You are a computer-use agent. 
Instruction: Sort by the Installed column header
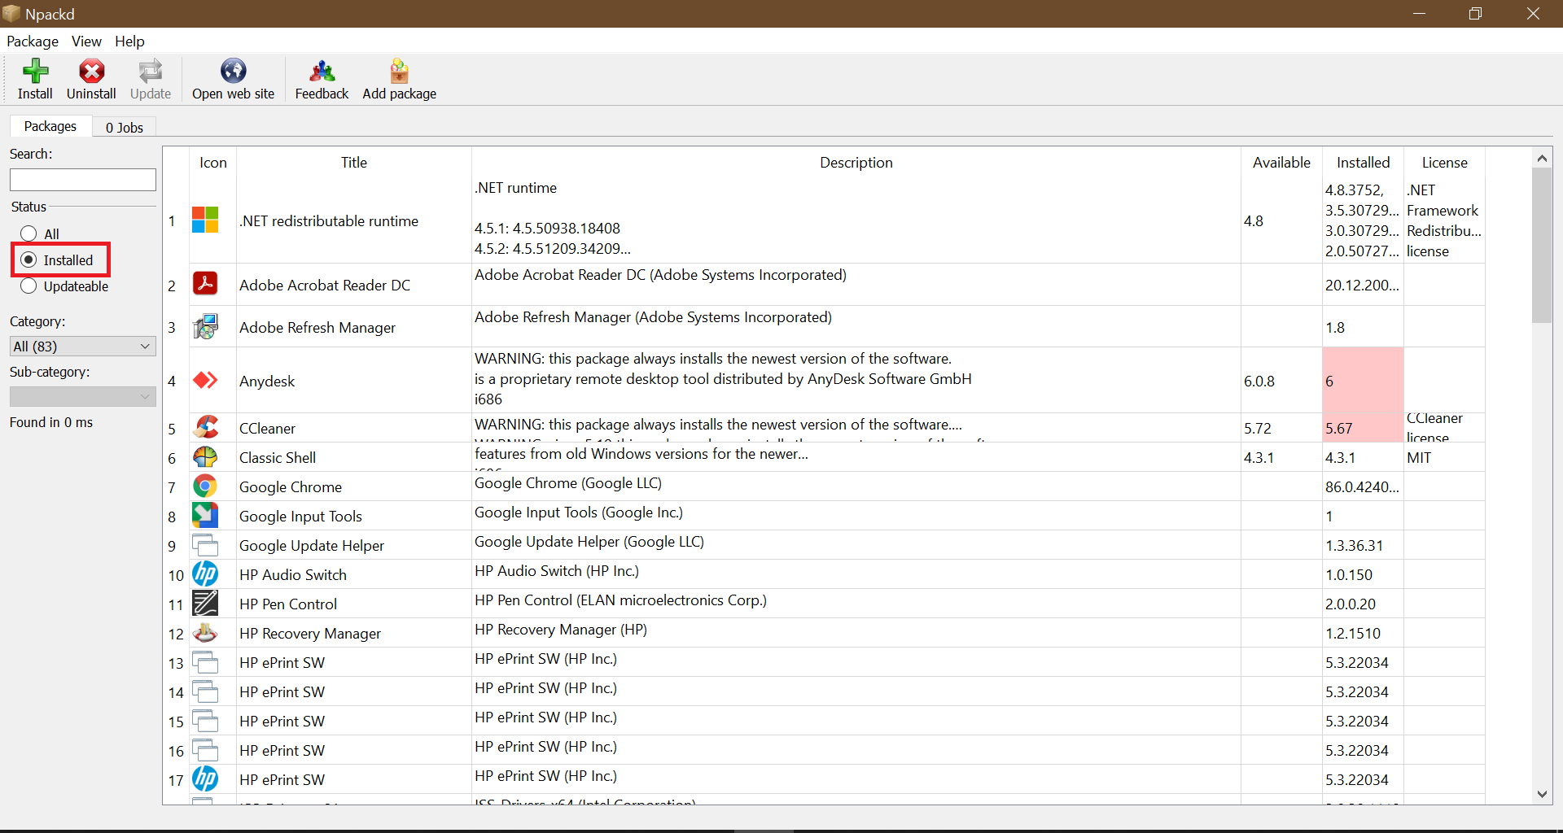click(1363, 163)
